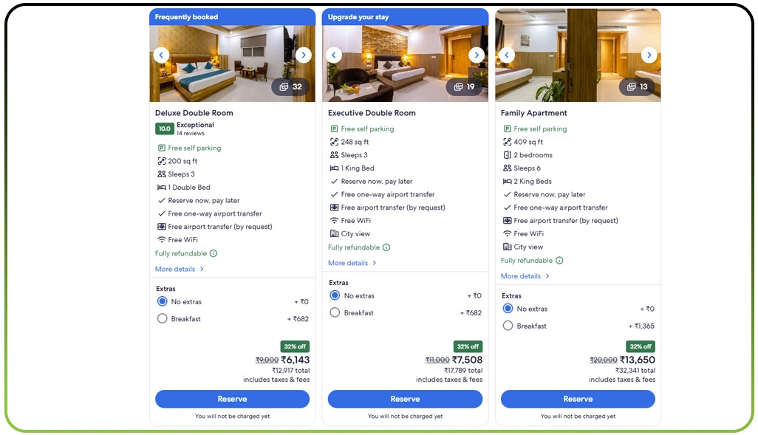This screenshot has height=435, width=758.
Task: Open the 13-photo gallery for Family Apartment
Action: (637, 87)
